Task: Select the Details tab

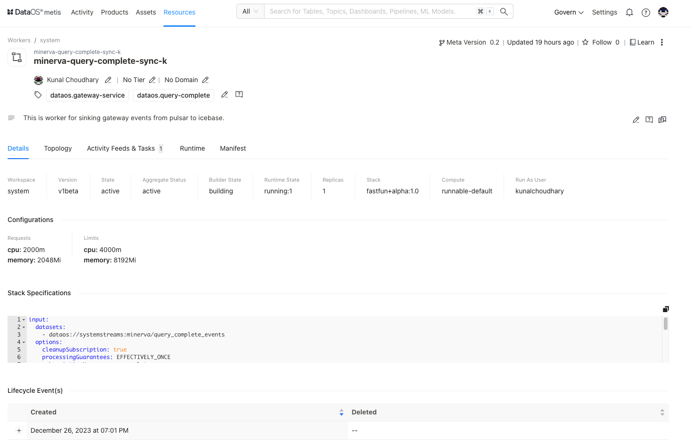Action: [x=18, y=148]
